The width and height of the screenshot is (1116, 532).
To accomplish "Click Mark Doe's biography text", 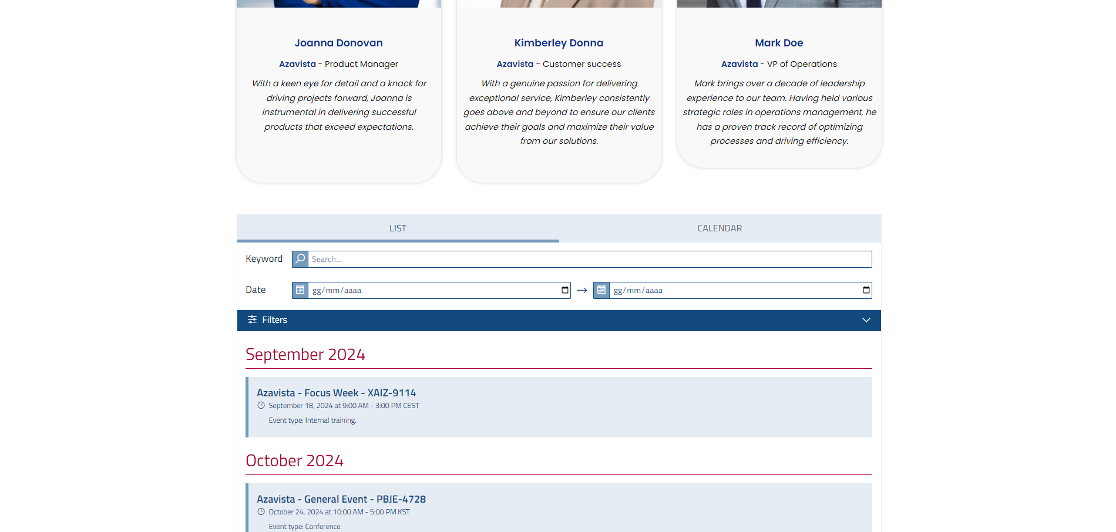I will click(779, 112).
